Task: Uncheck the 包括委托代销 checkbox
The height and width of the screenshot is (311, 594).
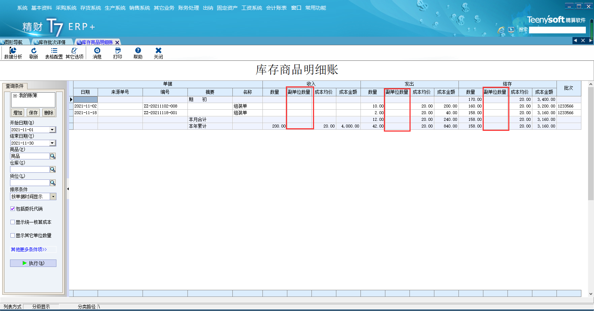Action: point(13,209)
